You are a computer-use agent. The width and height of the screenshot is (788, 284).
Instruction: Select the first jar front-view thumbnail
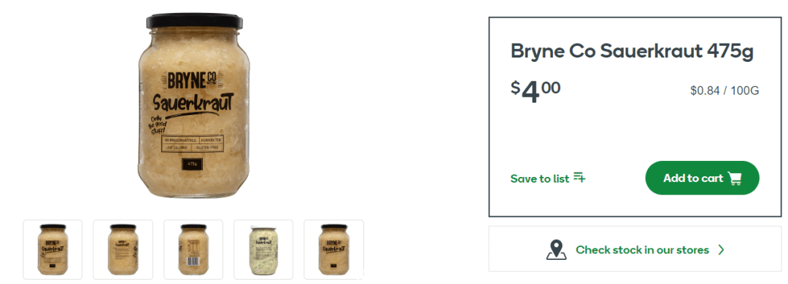coord(53,249)
